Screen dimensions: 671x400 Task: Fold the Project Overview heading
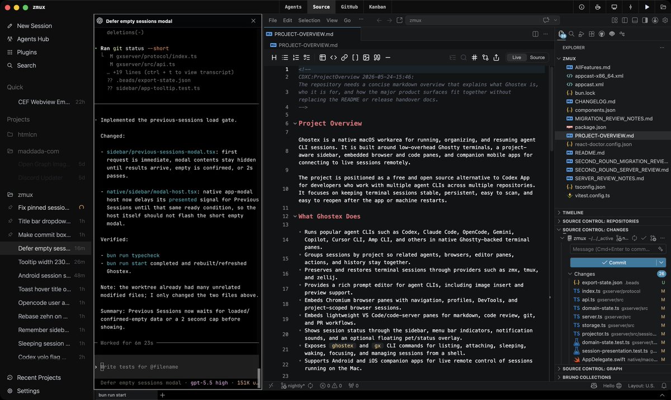click(295, 124)
